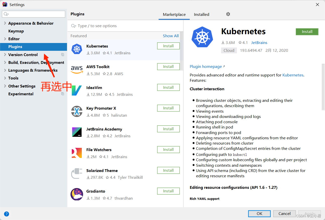Select the File Watchers name

pos(99,150)
